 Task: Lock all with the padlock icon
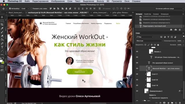tap(158, 45)
